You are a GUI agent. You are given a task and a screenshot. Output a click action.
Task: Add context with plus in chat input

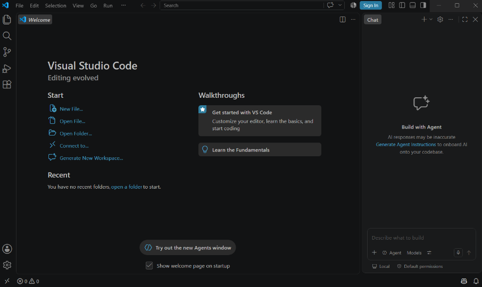point(374,252)
